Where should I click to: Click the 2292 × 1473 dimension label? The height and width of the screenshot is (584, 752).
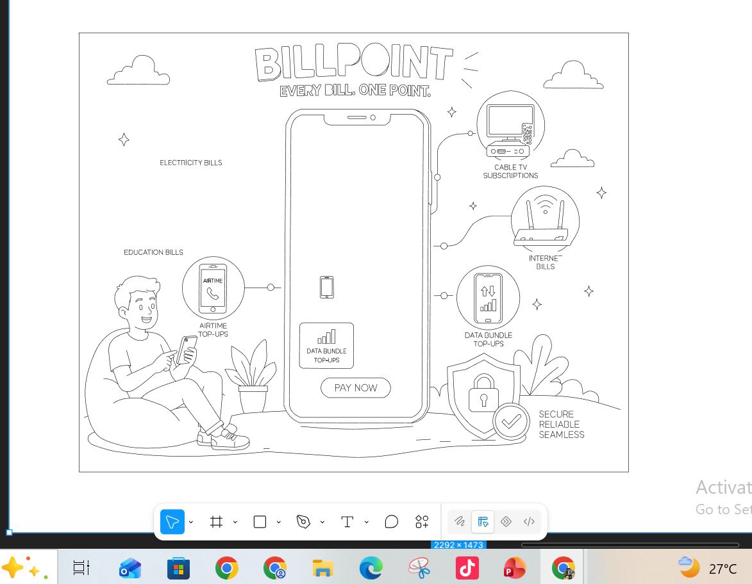[458, 545]
